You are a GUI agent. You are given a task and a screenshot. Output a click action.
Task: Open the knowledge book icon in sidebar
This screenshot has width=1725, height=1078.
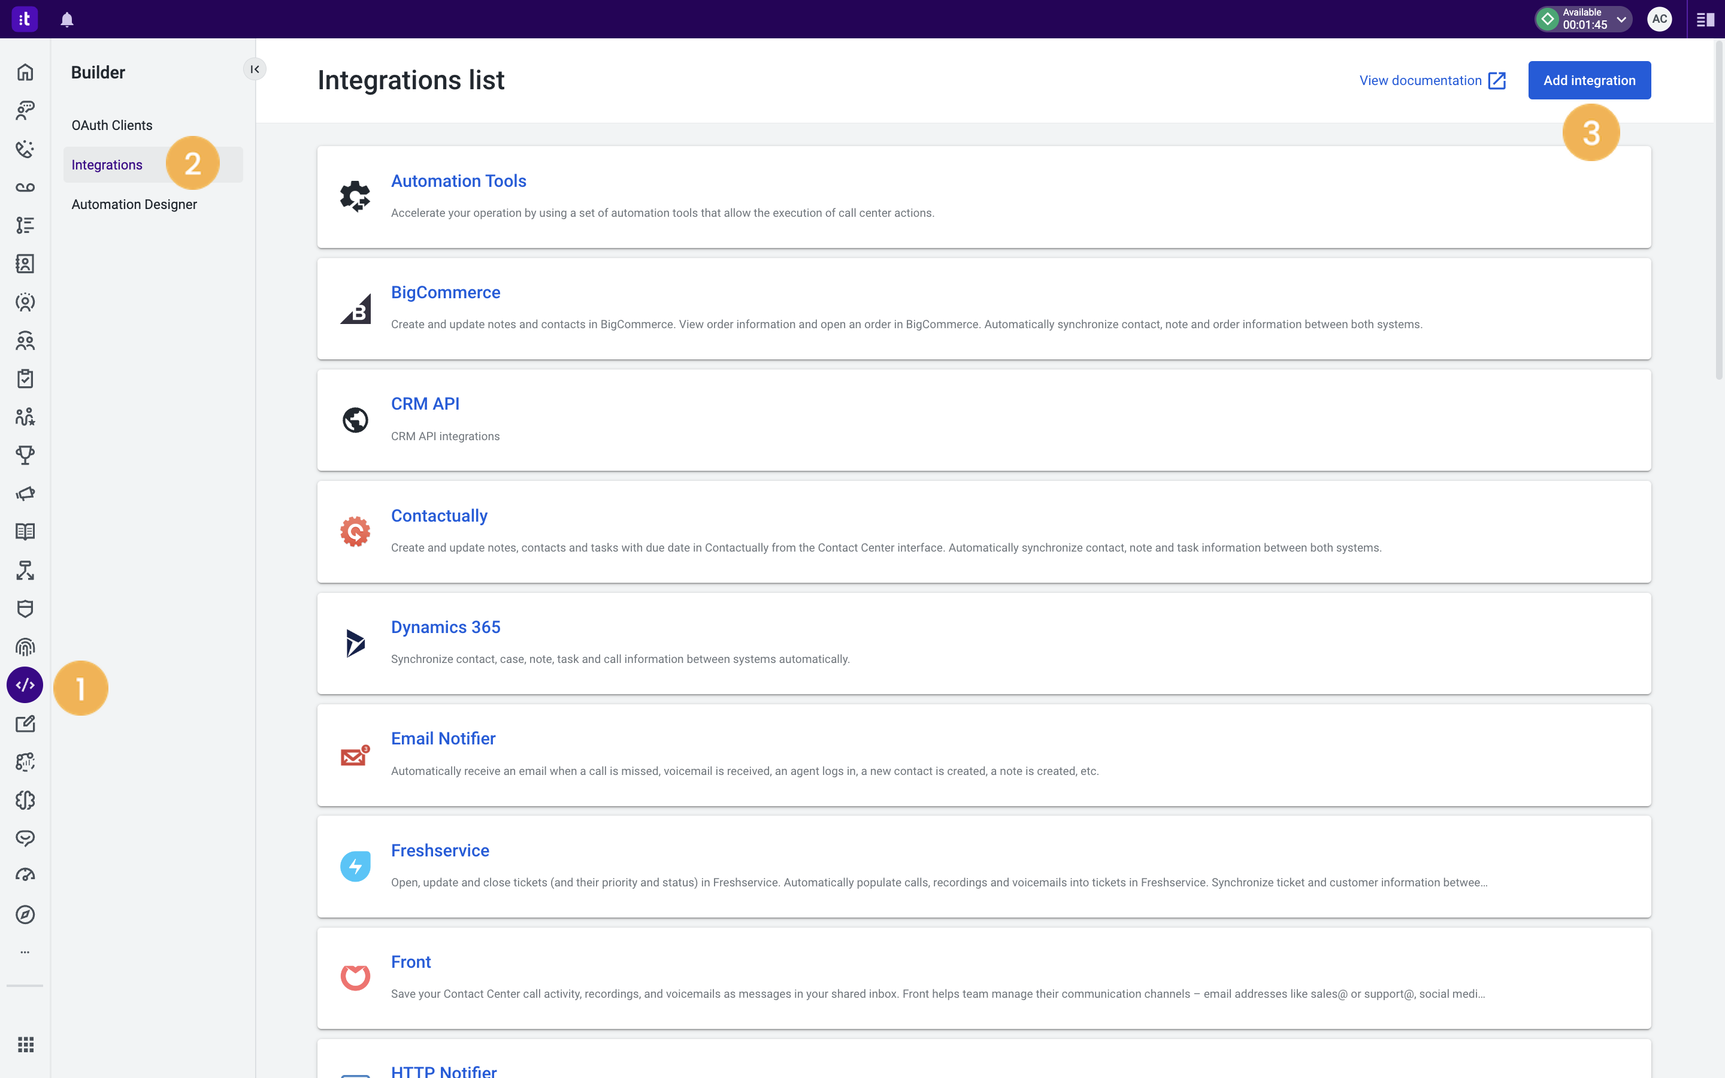(x=25, y=532)
